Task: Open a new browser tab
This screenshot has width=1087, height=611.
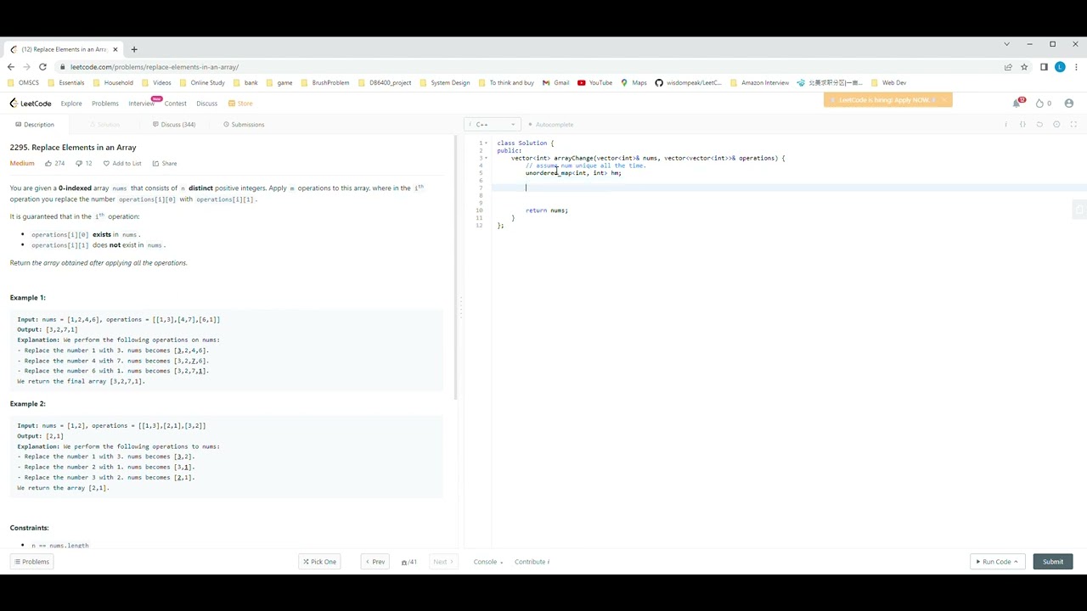Action: click(x=134, y=49)
